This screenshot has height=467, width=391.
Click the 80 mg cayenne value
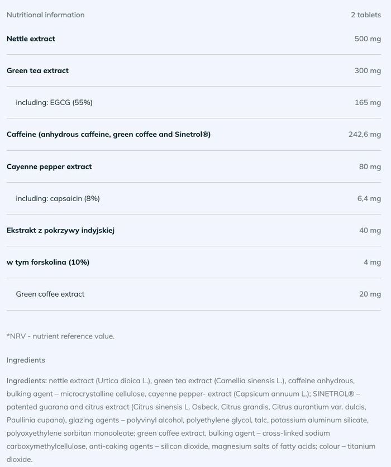click(x=370, y=166)
